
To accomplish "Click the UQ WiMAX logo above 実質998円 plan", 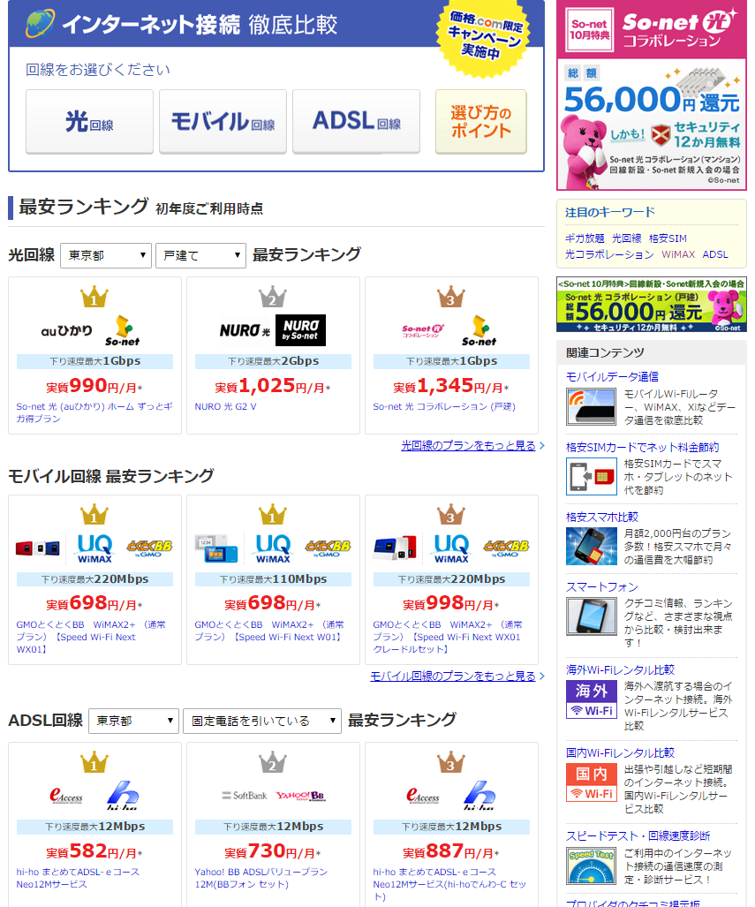I will [x=451, y=548].
